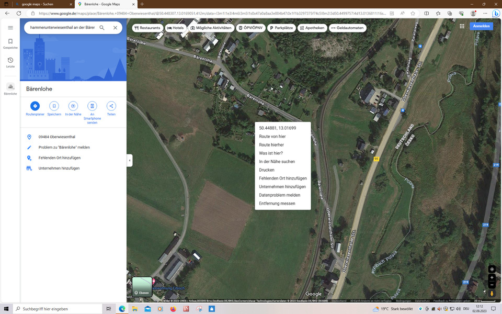Show my location on the map

pyautogui.click(x=492, y=269)
